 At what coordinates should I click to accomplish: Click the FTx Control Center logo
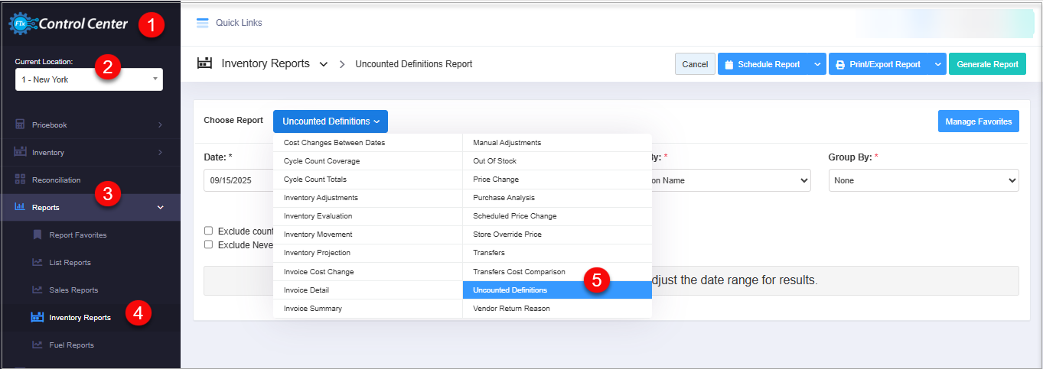(x=69, y=24)
